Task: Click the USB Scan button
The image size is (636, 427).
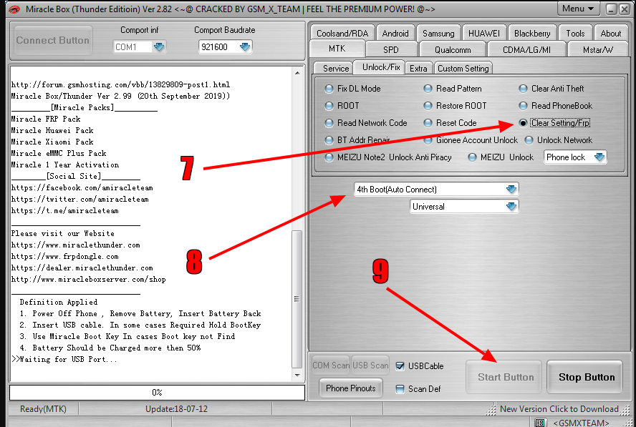Action: pyautogui.click(x=370, y=365)
